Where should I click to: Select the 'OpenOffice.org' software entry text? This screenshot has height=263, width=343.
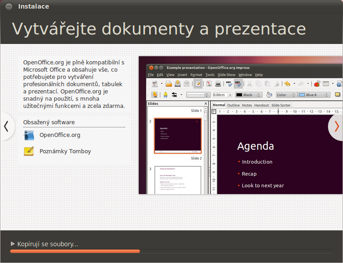point(60,135)
